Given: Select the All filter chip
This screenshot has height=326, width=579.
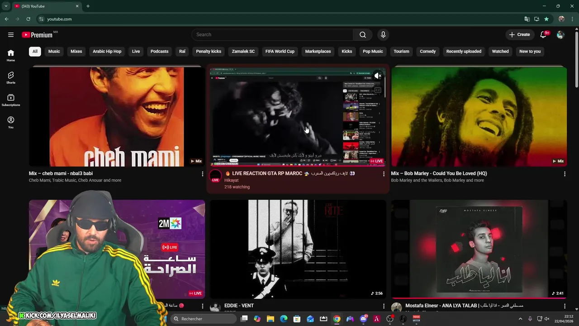Looking at the screenshot, I should coord(35,51).
